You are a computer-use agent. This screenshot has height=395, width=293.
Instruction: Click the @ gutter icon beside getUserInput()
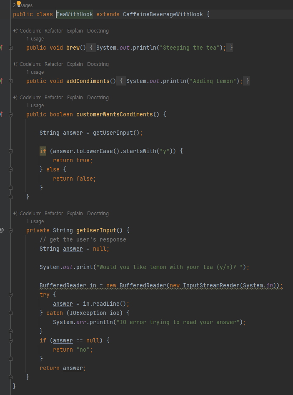pos(2,230)
